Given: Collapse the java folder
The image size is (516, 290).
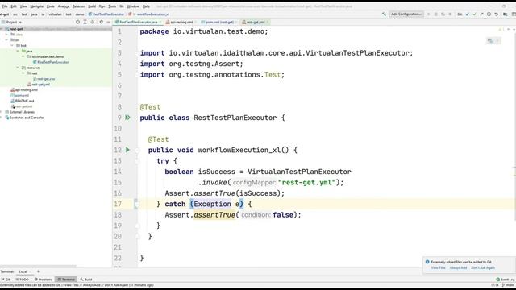Looking at the screenshot, I should click(18, 51).
